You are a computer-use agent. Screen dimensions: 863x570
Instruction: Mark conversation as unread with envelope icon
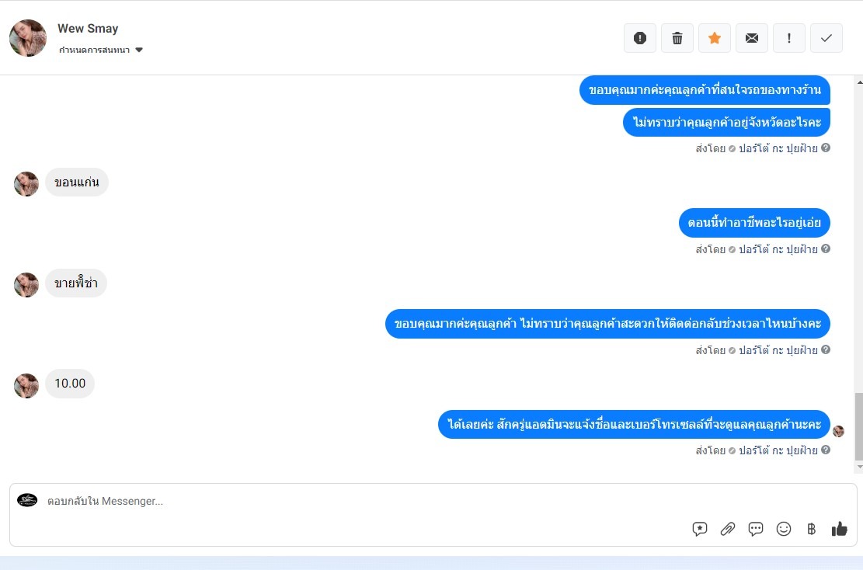(x=752, y=38)
